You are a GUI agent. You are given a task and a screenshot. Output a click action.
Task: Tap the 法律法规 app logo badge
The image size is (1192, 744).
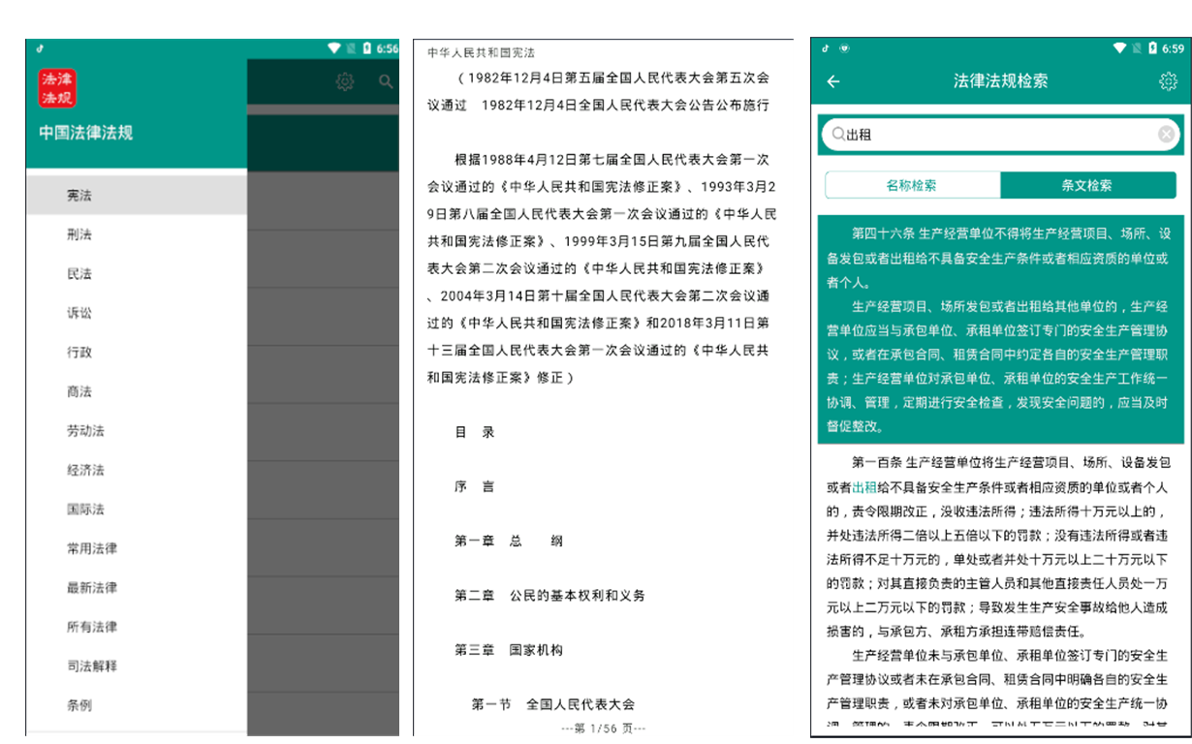point(57,85)
